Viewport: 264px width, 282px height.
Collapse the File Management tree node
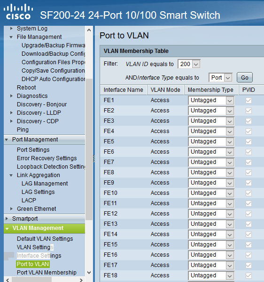coord(11,37)
